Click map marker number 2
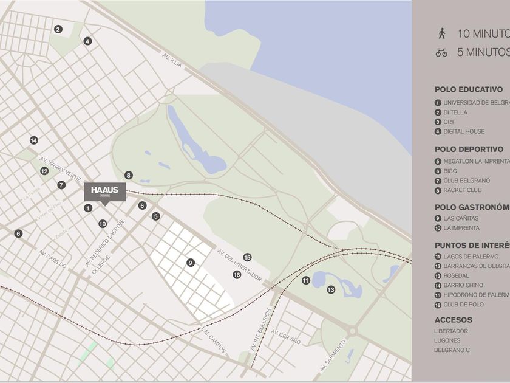 (58, 29)
